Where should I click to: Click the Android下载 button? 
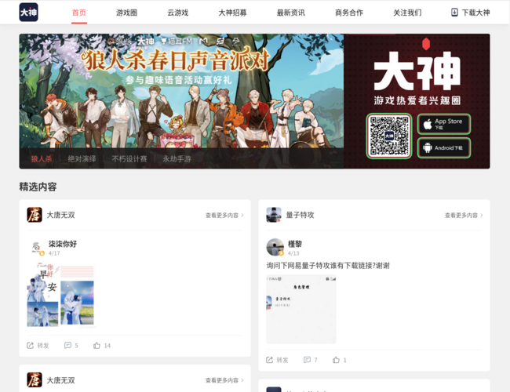click(444, 148)
